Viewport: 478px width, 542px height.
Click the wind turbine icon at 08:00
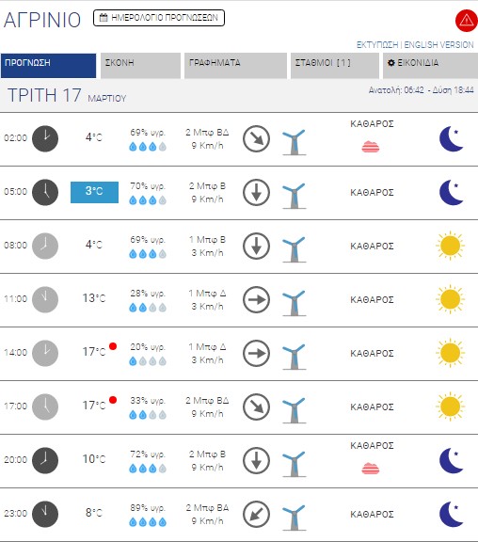coord(295,249)
